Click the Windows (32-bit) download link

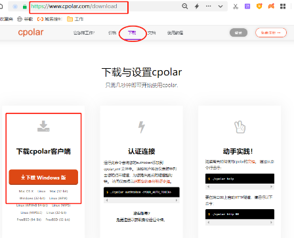pyautogui.click(x=32, y=198)
